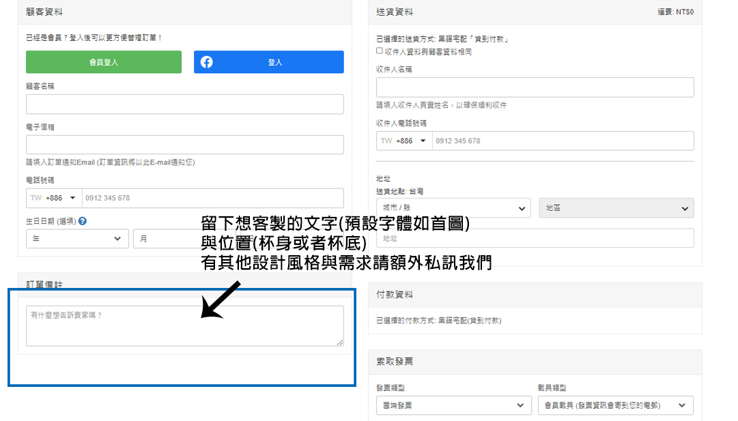Click the green member login button
738x421 pixels.
[x=104, y=62]
